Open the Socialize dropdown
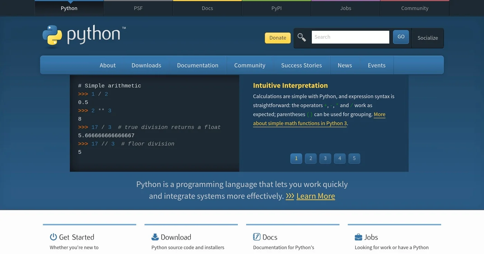This screenshot has width=484, height=254. pyautogui.click(x=428, y=38)
